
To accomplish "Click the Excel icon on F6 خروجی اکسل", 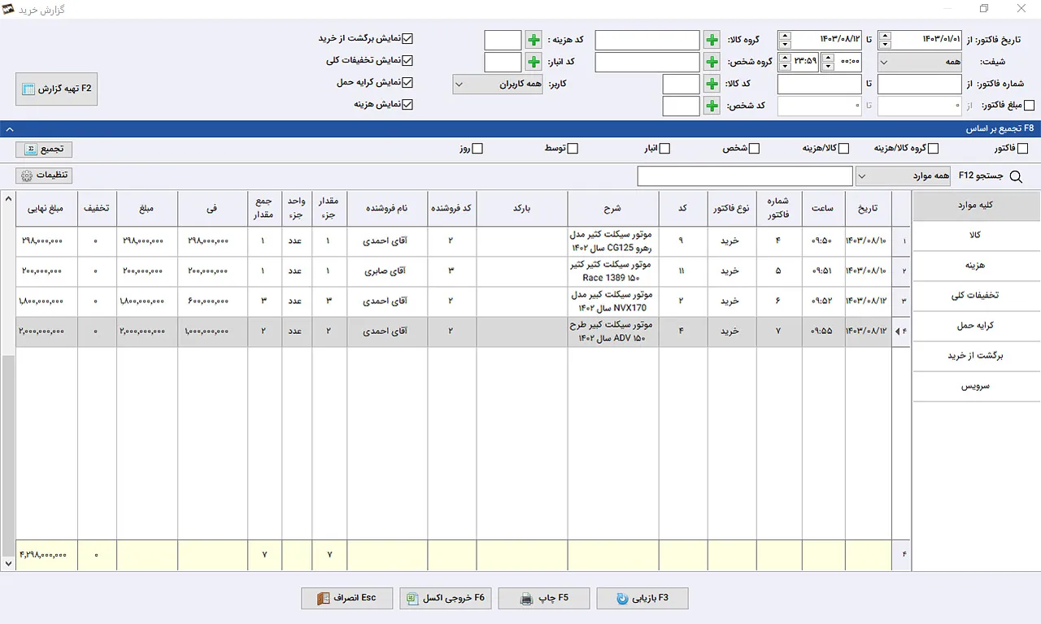I will point(413,599).
